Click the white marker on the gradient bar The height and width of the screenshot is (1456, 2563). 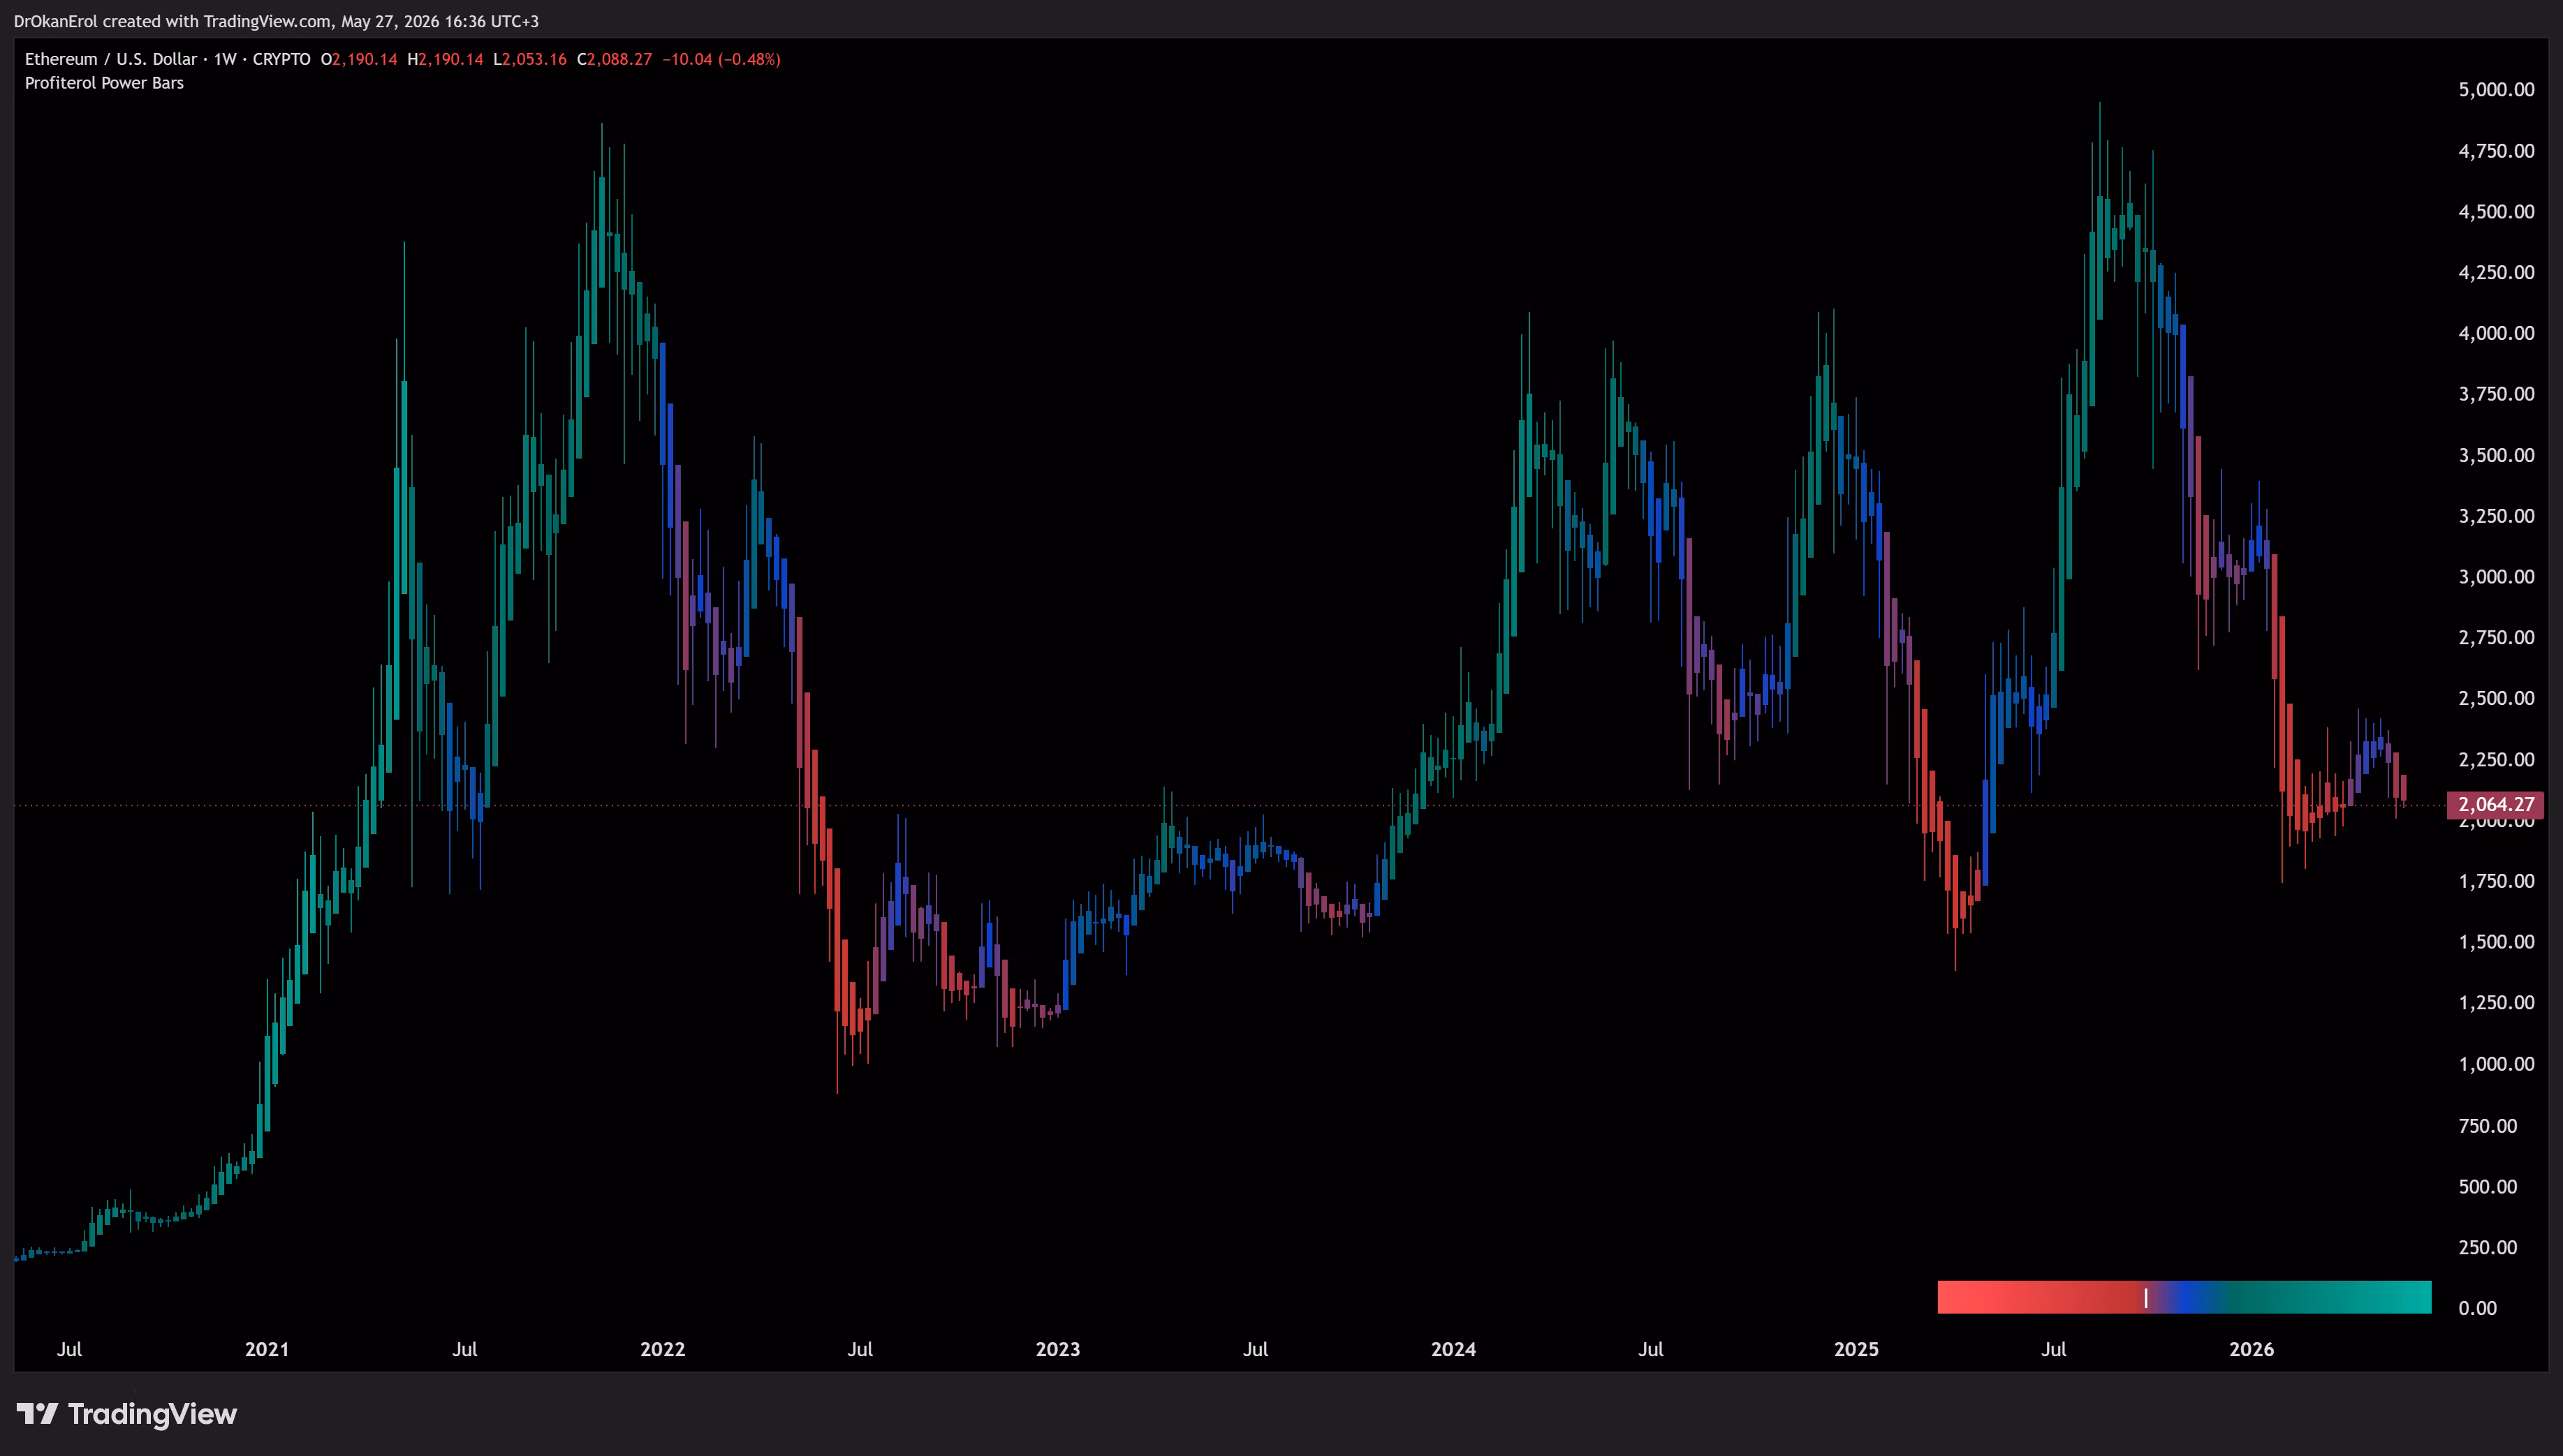(2146, 1297)
